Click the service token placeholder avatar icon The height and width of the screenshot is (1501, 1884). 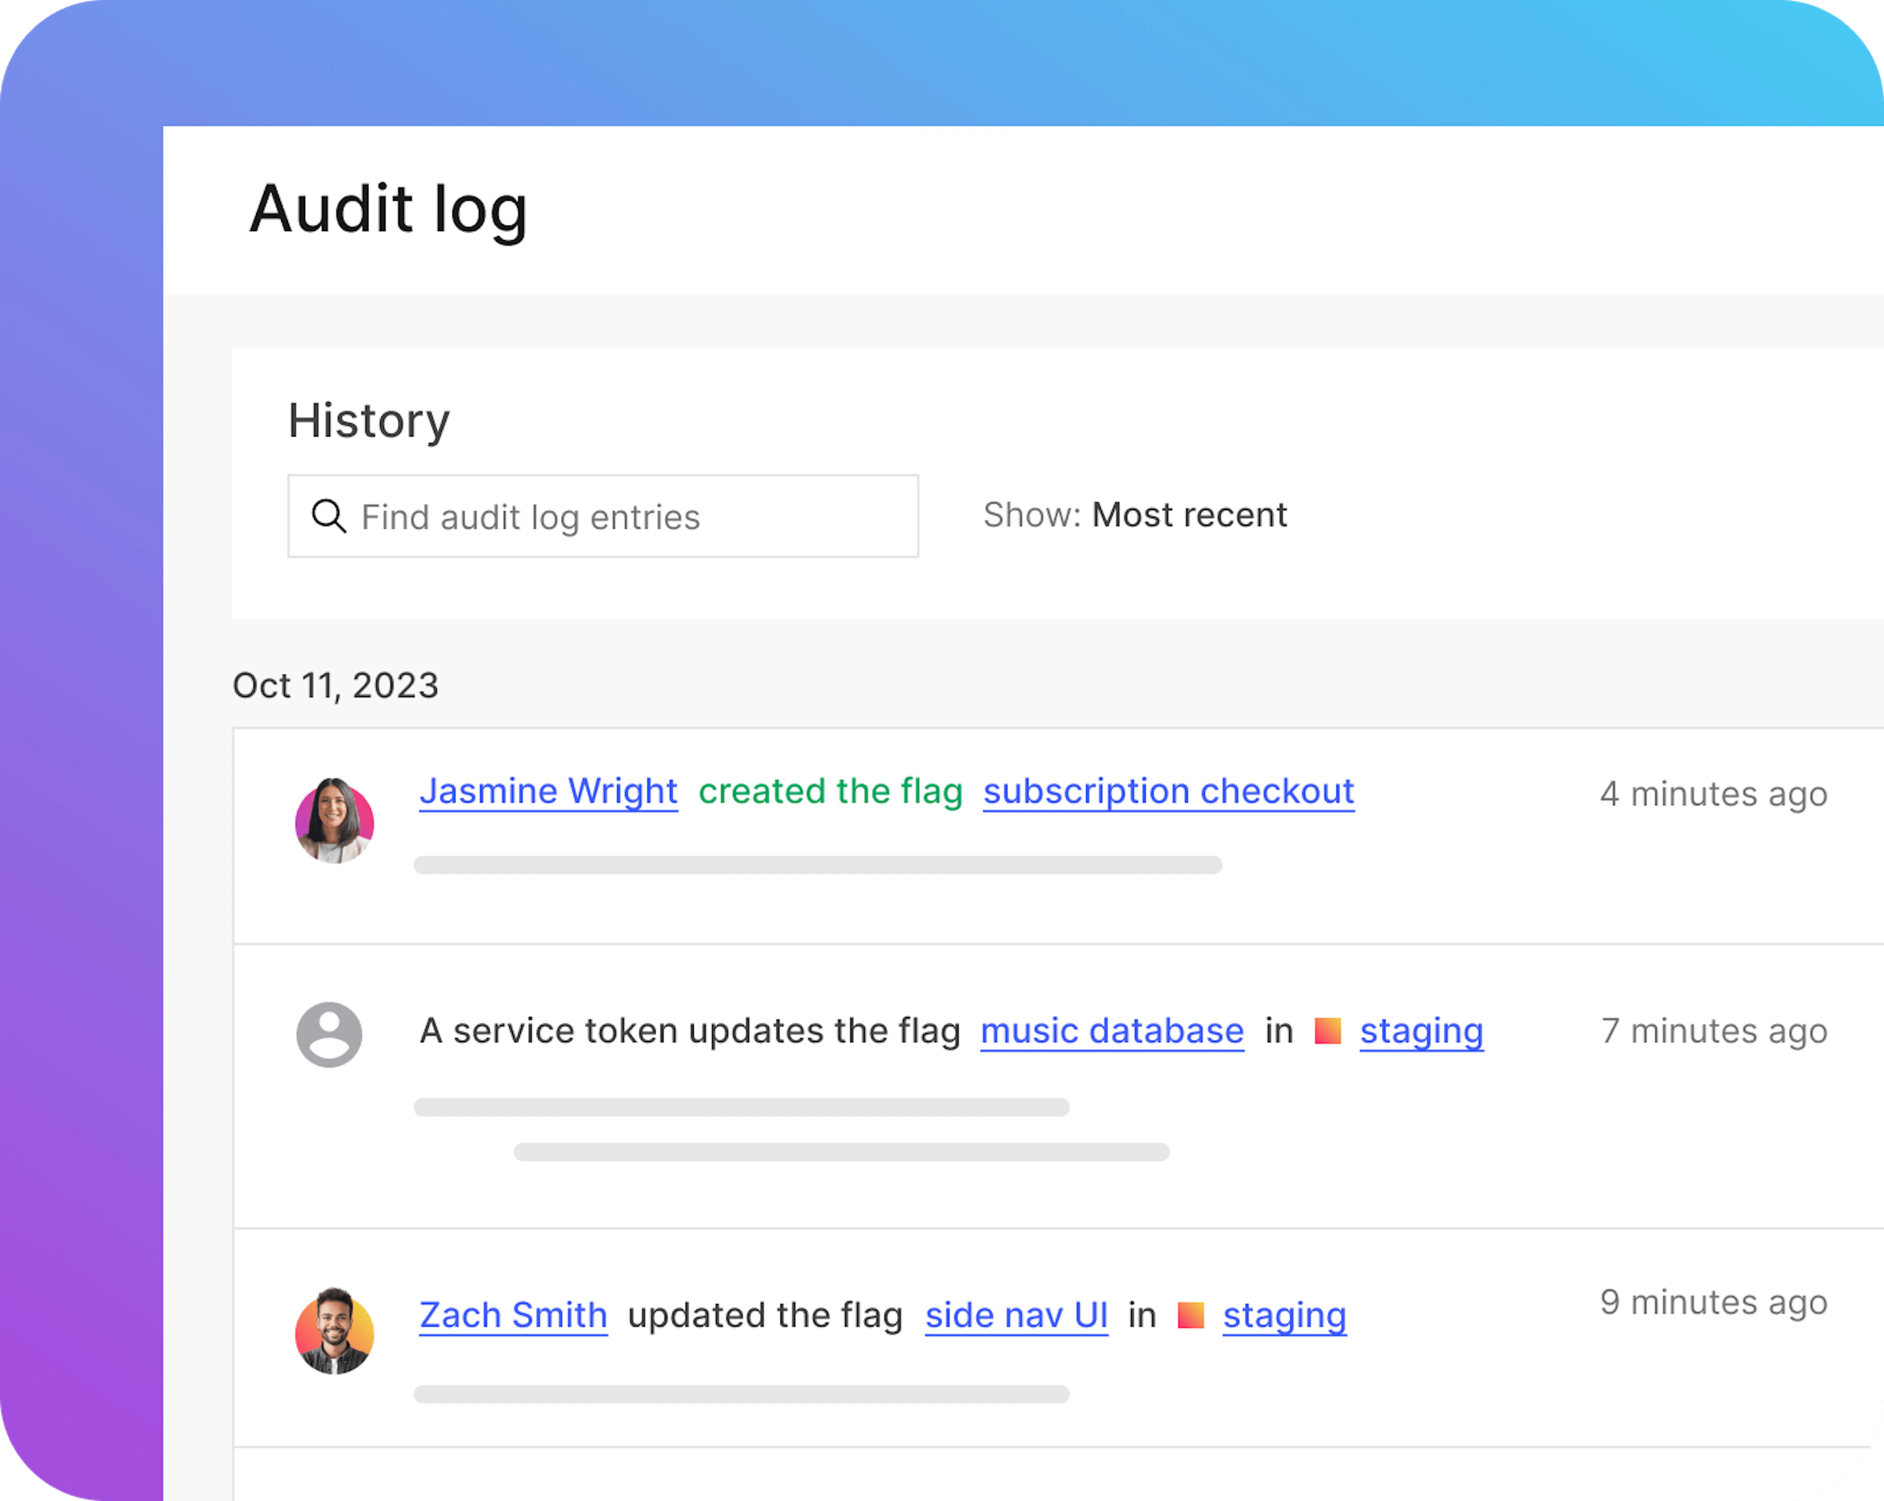tap(329, 1035)
